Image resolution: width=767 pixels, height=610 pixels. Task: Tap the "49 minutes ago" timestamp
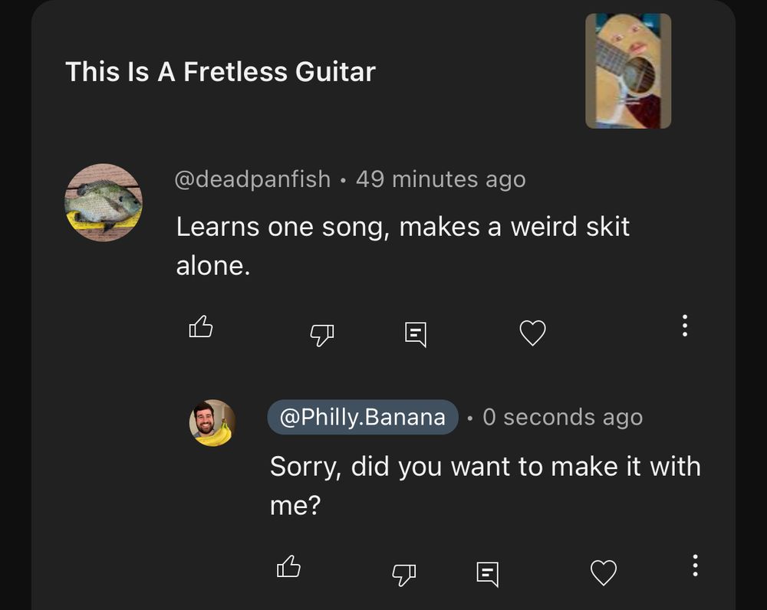pos(441,179)
